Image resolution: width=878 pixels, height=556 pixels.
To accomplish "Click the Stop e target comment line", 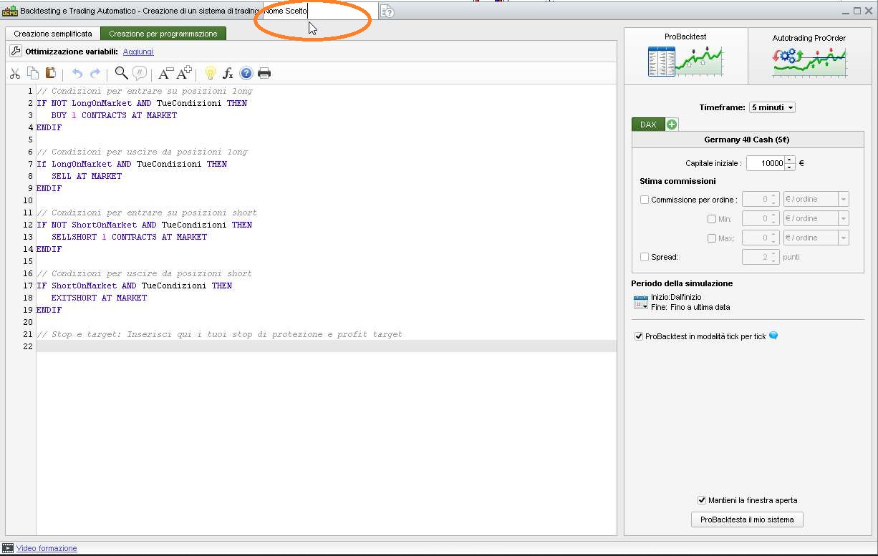I will [x=219, y=334].
